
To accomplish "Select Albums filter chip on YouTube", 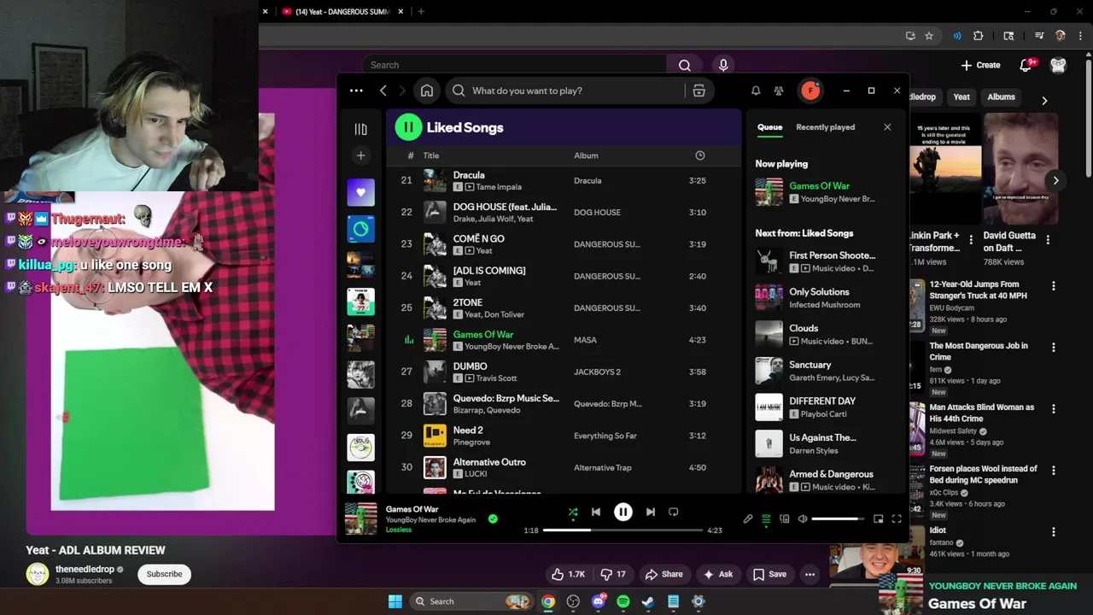I will point(1001,97).
